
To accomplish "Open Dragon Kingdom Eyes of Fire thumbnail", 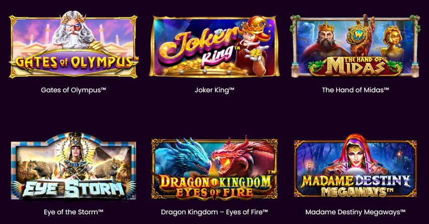I will click(214, 168).
